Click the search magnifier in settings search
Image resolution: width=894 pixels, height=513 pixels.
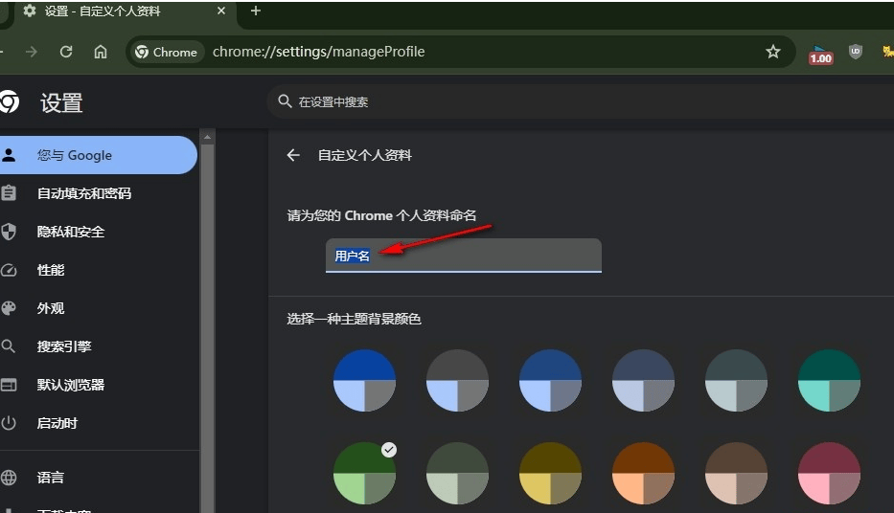click(x=285, y=101)
